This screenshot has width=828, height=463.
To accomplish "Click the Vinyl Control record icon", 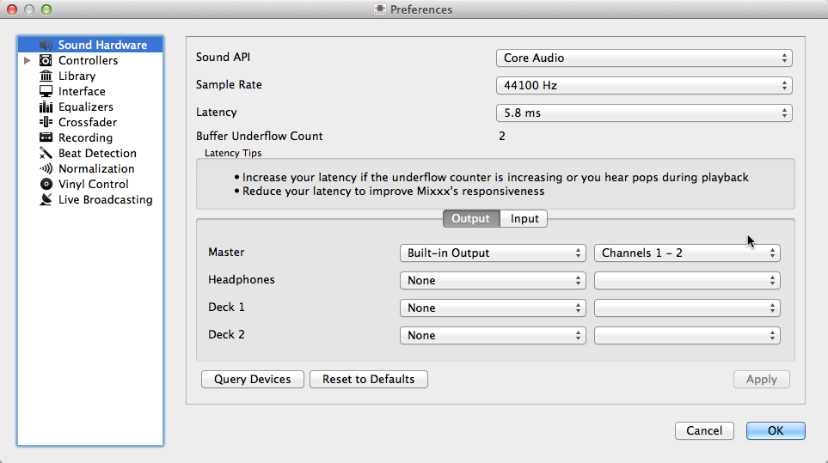I will pos(46,184).
